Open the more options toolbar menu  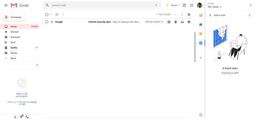63,15
